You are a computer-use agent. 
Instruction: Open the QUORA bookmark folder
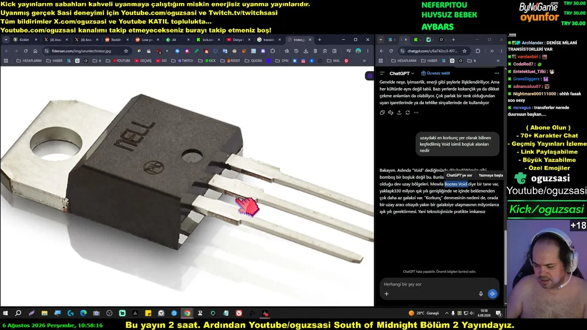[254, 60]
